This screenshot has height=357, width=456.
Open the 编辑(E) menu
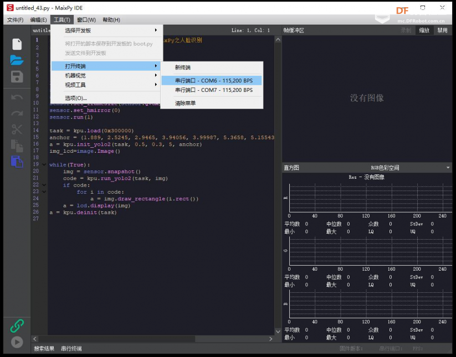[38, 20]
